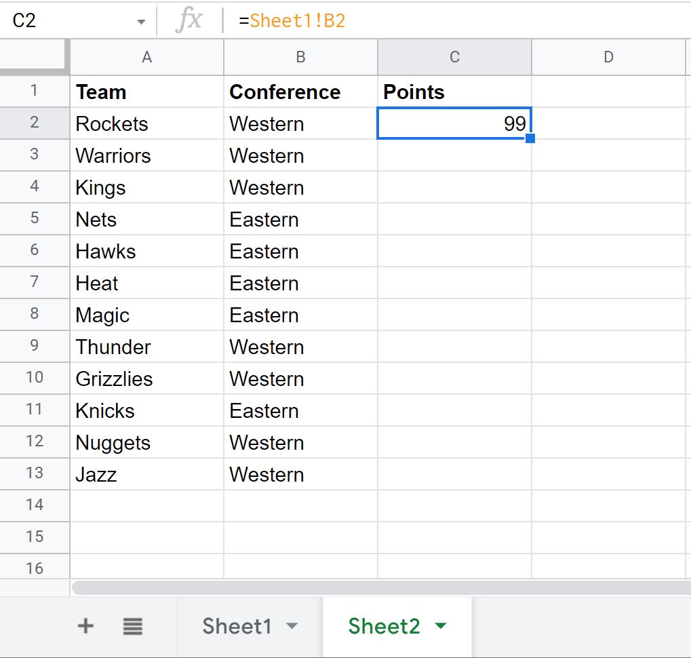Click the horizontal scrollbar
The width and height of the screenshot is (691, 658).
click(x=381, y=587)
